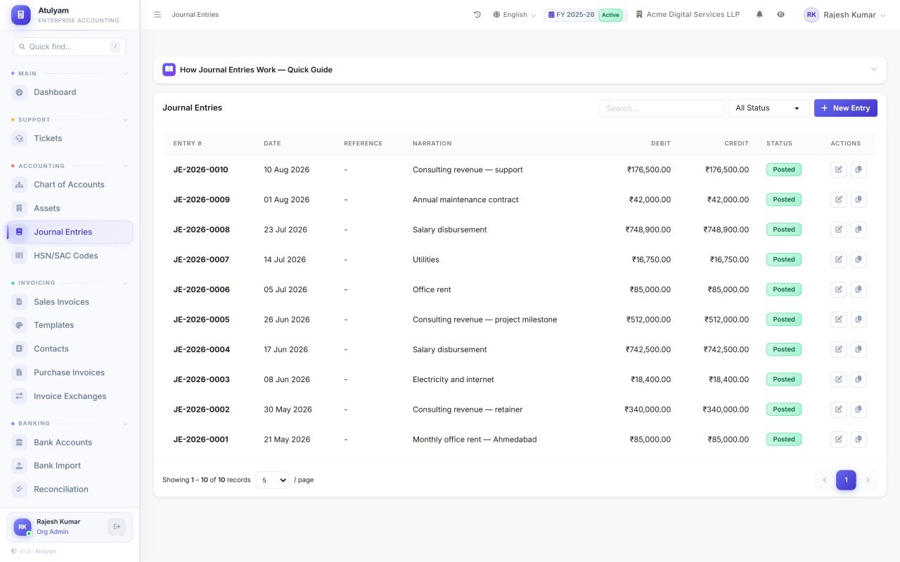Edit journal entry JE-2026-0010
Image resolution: width=900 pixels, height=562 pixels.
[x=838, y=169]
